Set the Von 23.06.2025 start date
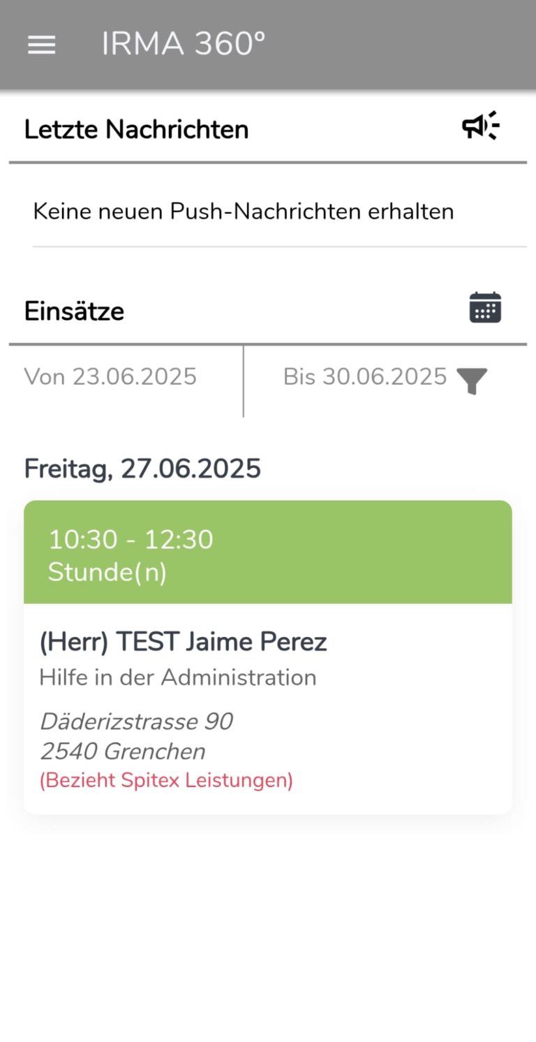 (x=110, y=377)
